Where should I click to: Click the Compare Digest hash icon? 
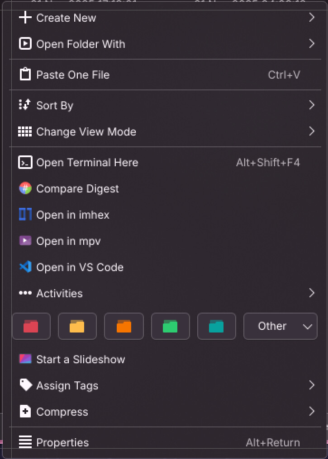tap(25, 188)
